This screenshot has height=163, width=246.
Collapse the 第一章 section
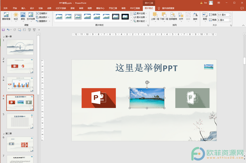4,37
